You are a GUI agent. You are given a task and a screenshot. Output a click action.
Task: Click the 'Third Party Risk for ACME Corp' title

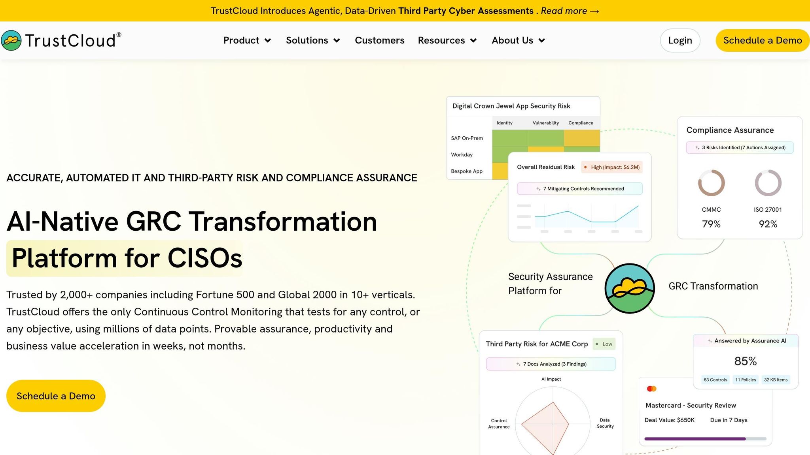coord(537,344)
